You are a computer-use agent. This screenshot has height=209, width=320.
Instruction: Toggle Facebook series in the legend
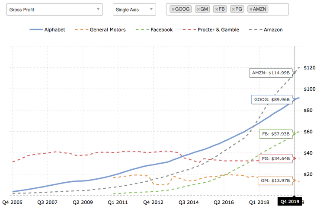pyautogui.click(x=154, y=29)
